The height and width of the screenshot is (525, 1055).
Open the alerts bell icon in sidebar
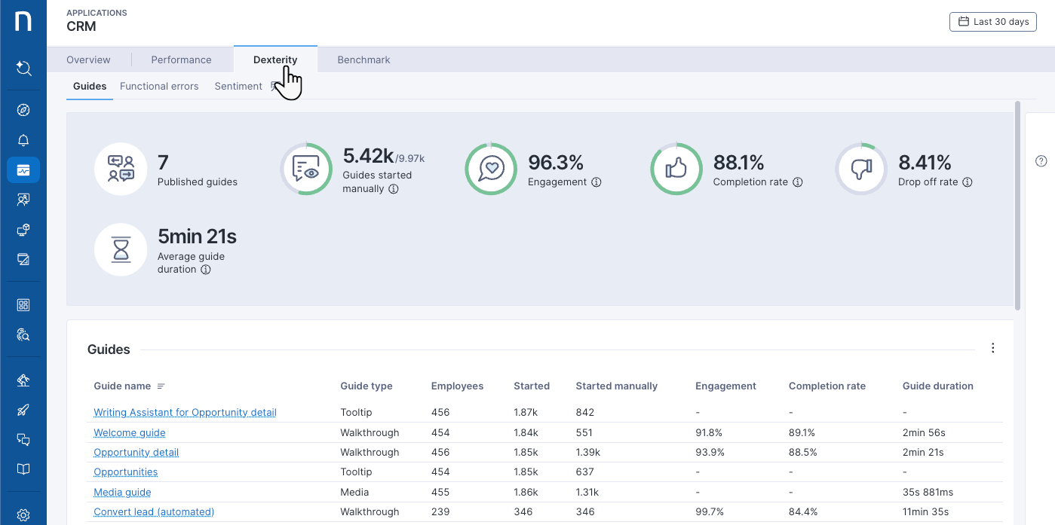tap(23, 141)
